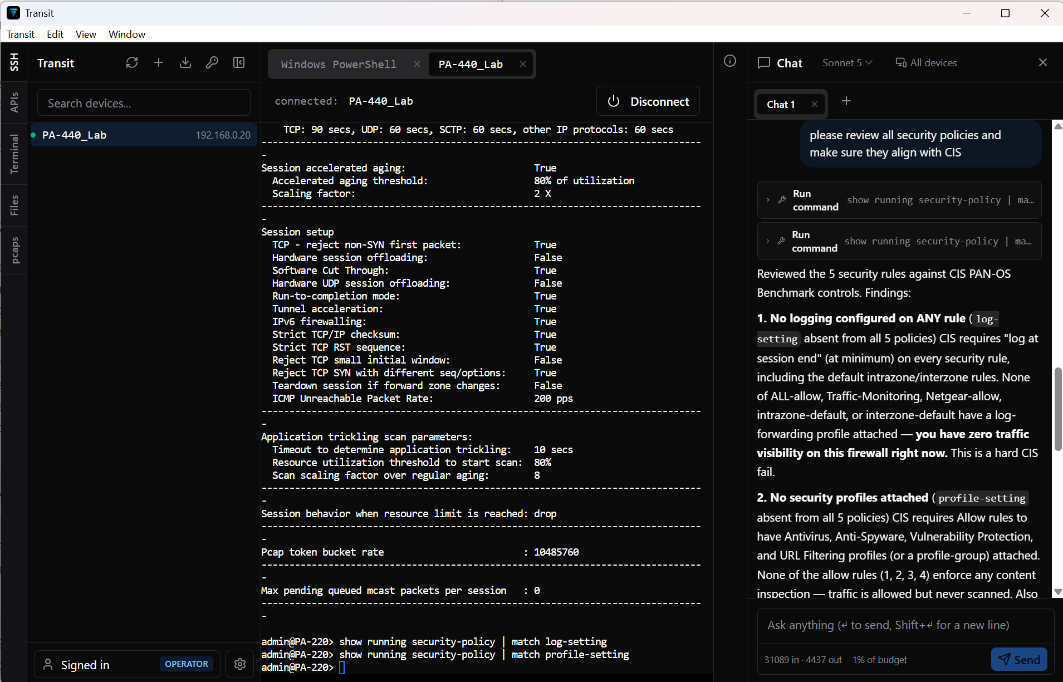The height and width of the screenshot is (682, 1063).
Task: Click the Signed in user icon
Action: [x=48, y=665]
